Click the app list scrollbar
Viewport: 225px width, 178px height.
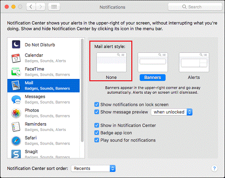coord(82,90)
